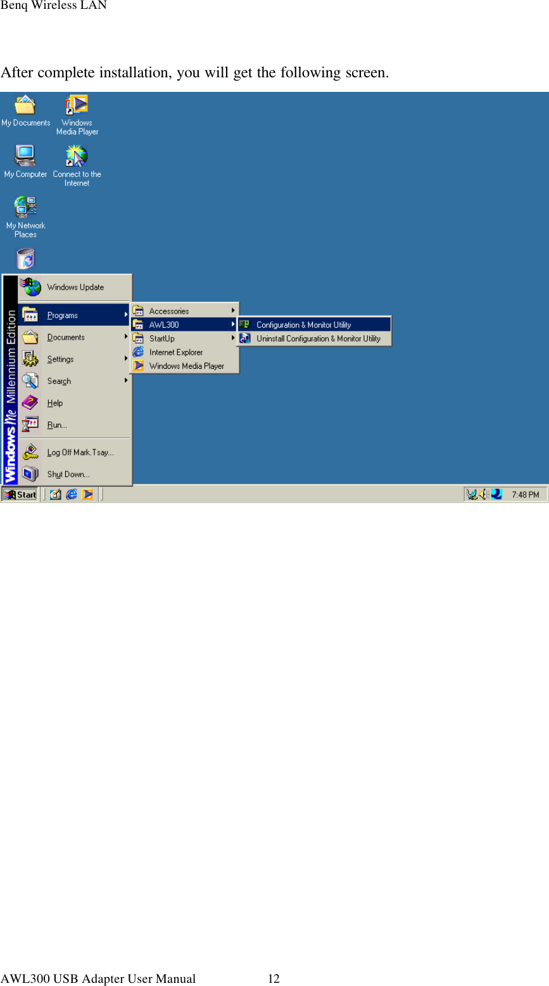Expand the Accessories folder arrow
The height and width of the screenshot is (986, 549).
coord(233,311)
